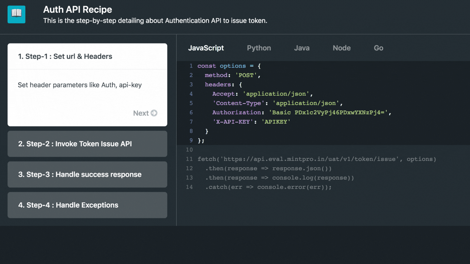The image size is (470, 264).
Task: Click the fetch token/issue URL line
Action: [x=317, y=159]
